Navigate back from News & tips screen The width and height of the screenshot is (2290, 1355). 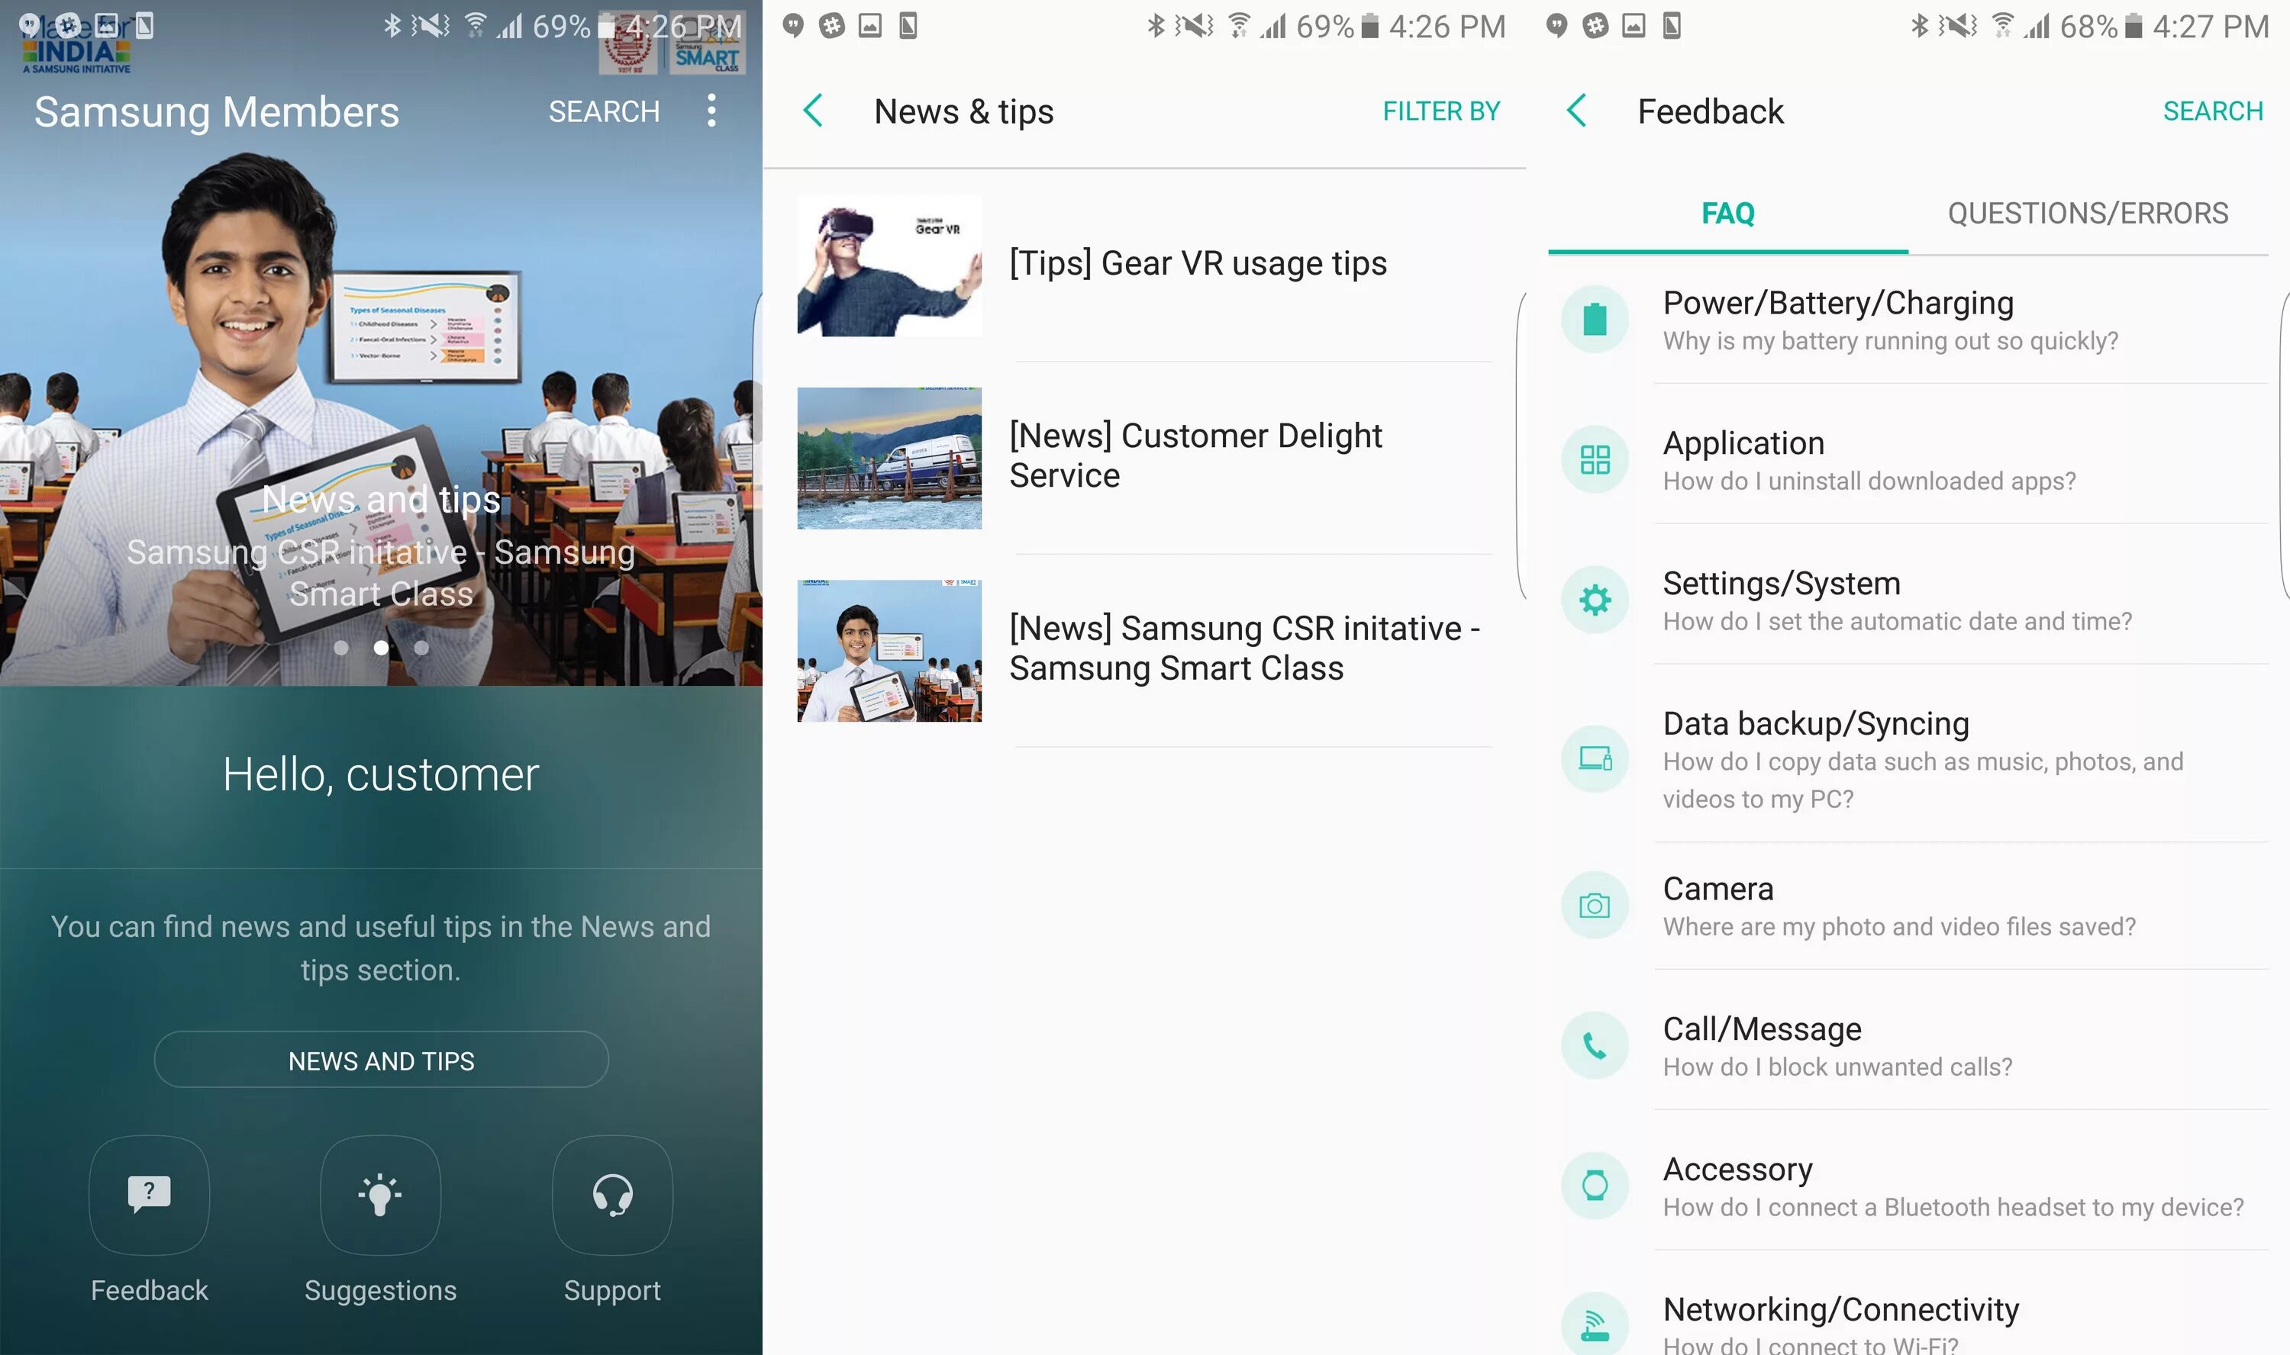click(x=814, y=110)
